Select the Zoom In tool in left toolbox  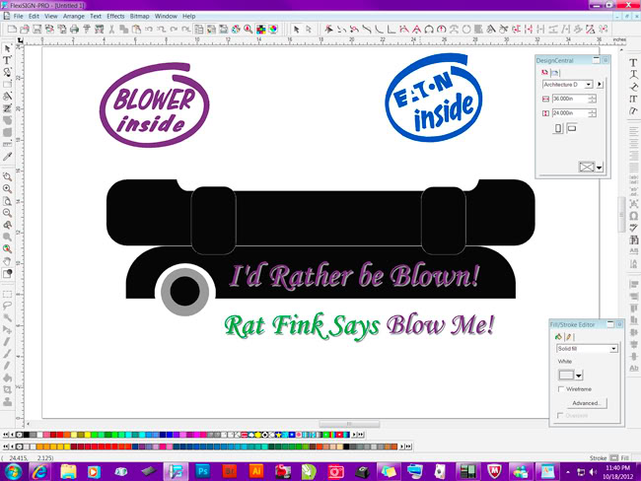coord(7,189)
